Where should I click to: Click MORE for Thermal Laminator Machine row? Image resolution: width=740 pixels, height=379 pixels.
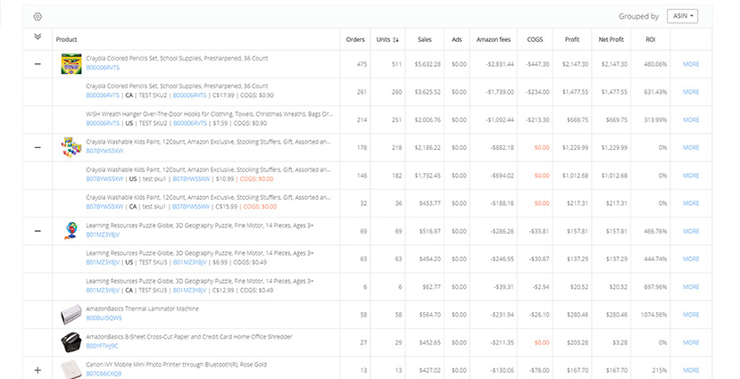[691, 315]
